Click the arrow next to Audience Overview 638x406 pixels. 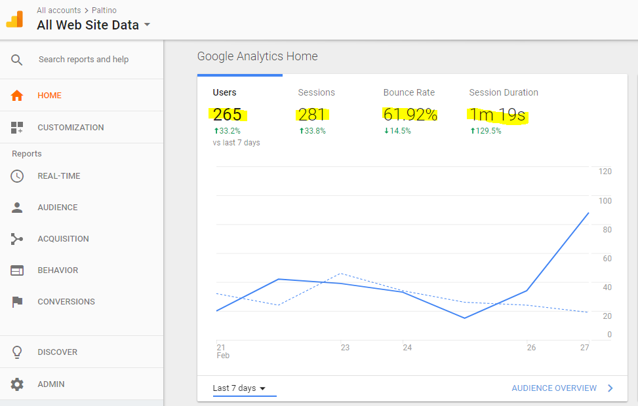click(x=610, y=388)
